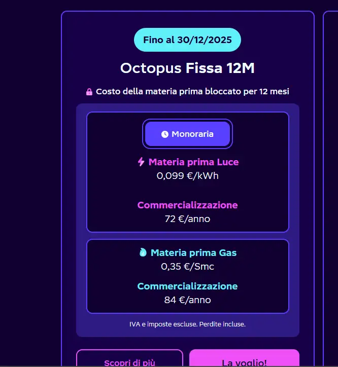The height and width of the screenshot is (367, 338).
Task: Select the Octopus Fissa 12M heading
Action: click(187, 68)
